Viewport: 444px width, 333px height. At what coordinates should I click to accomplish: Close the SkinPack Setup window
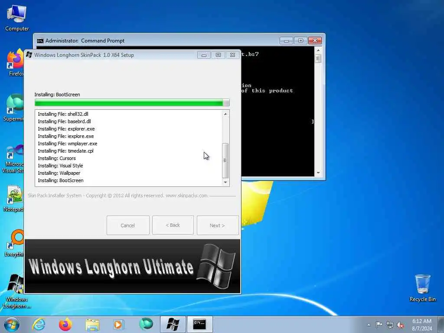232,55
